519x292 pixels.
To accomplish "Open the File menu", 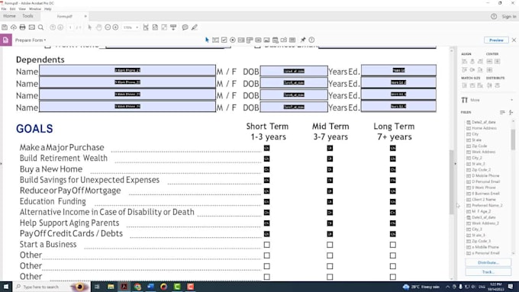I will pyautogui.click(x=4, y=9).
